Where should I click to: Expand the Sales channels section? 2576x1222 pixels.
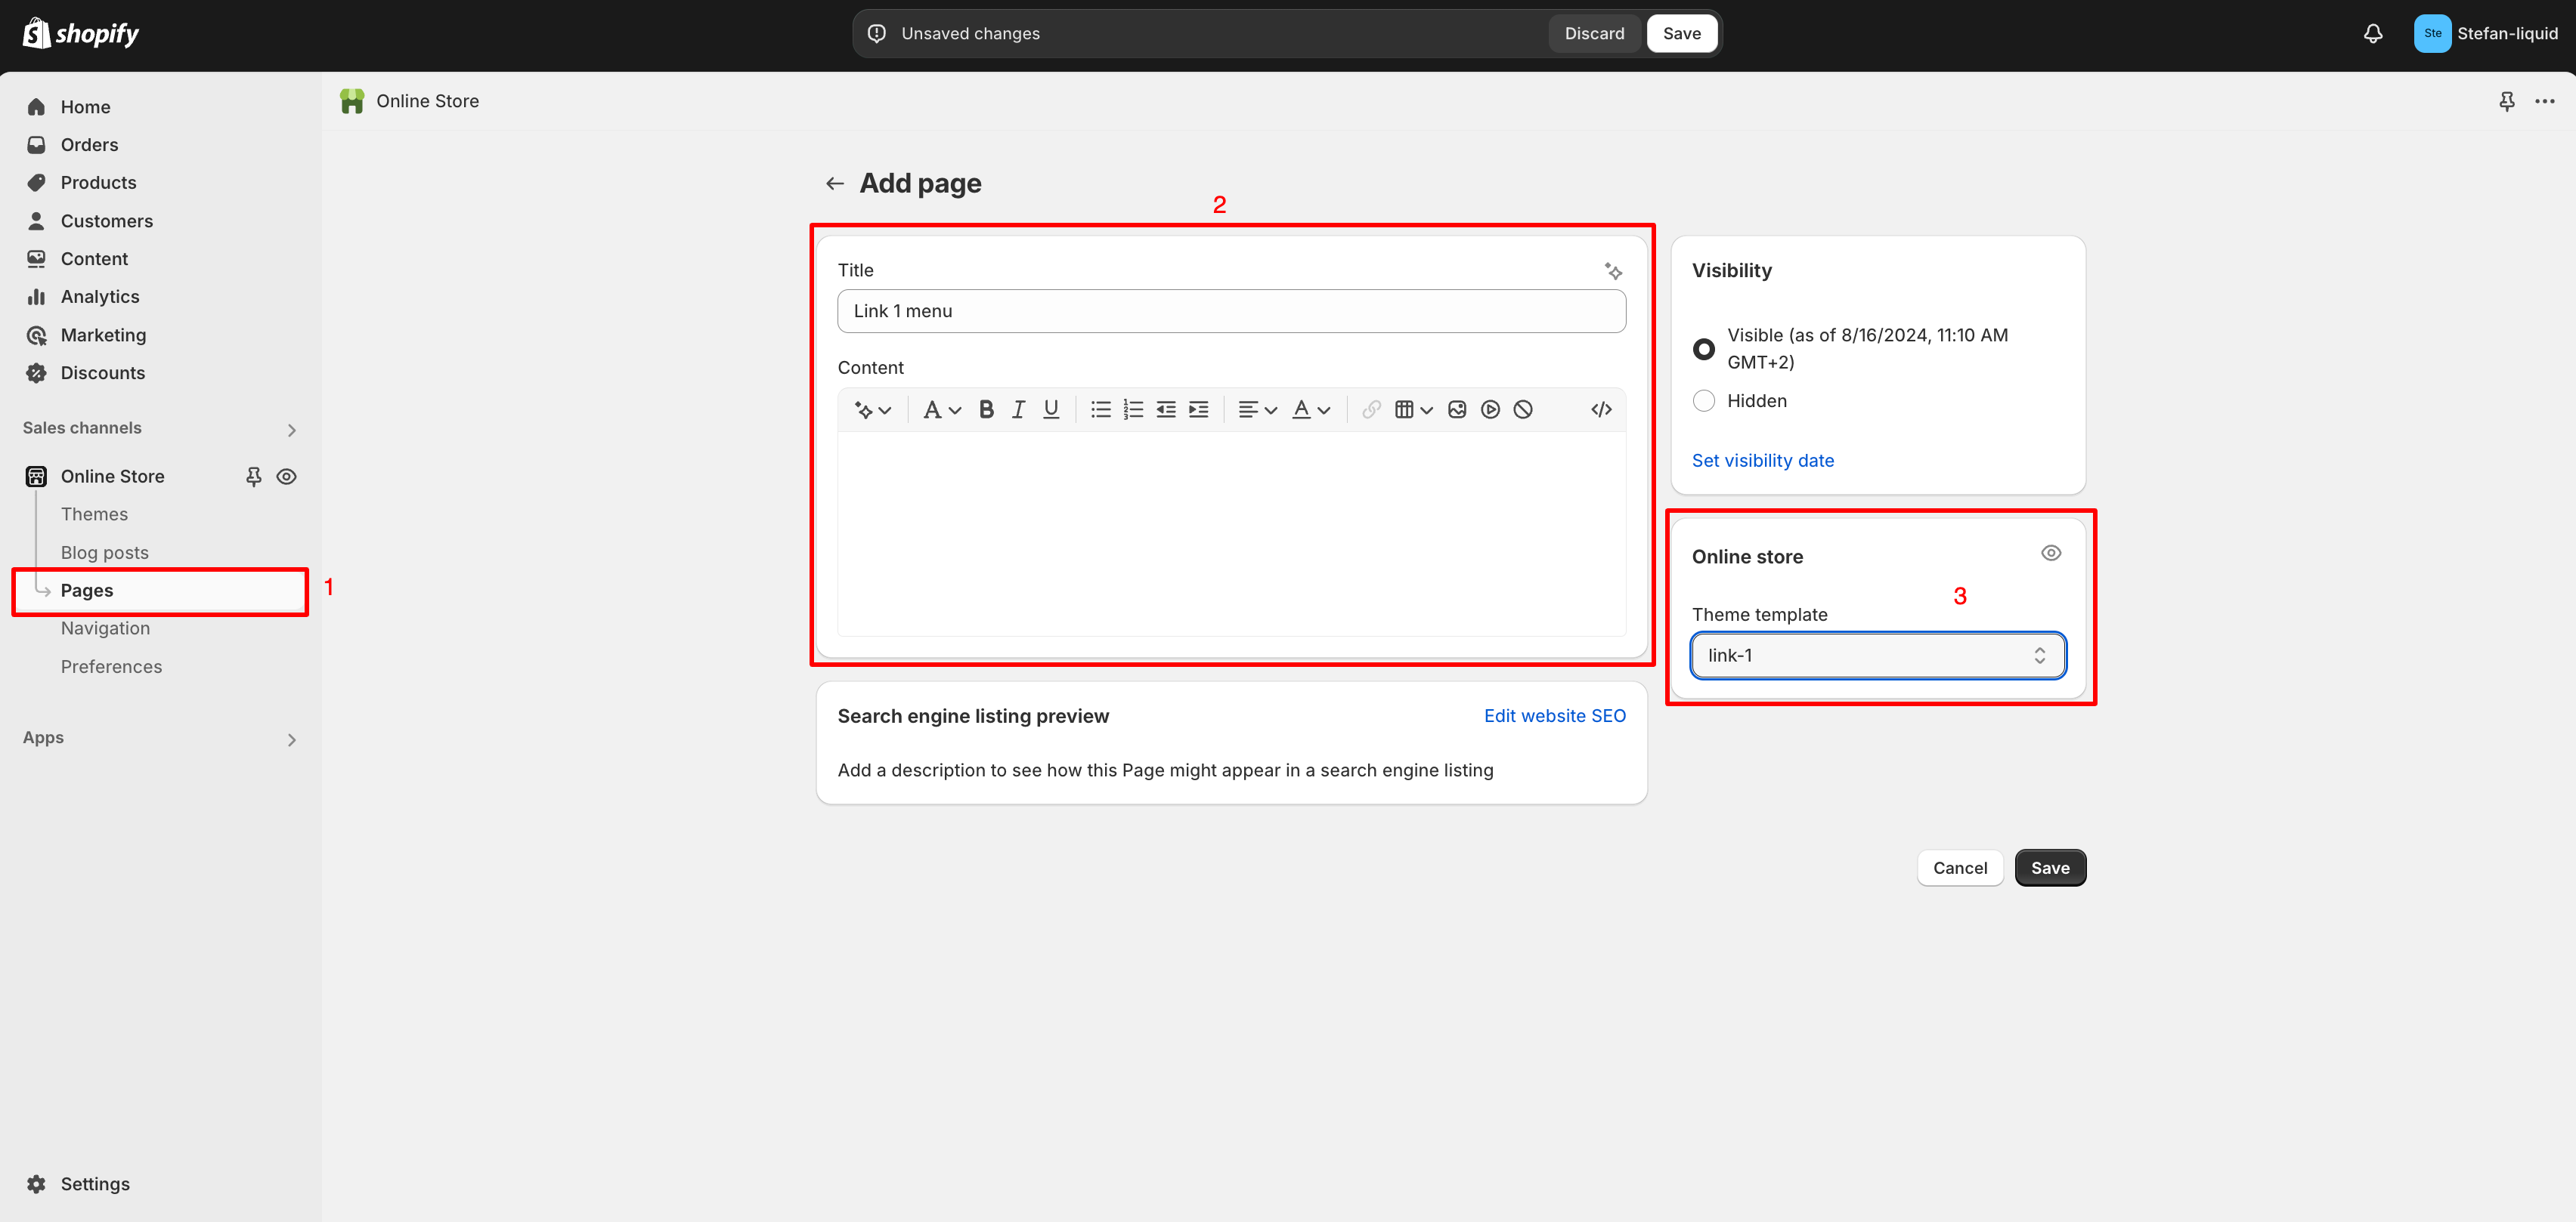click(x=291, y=430)
